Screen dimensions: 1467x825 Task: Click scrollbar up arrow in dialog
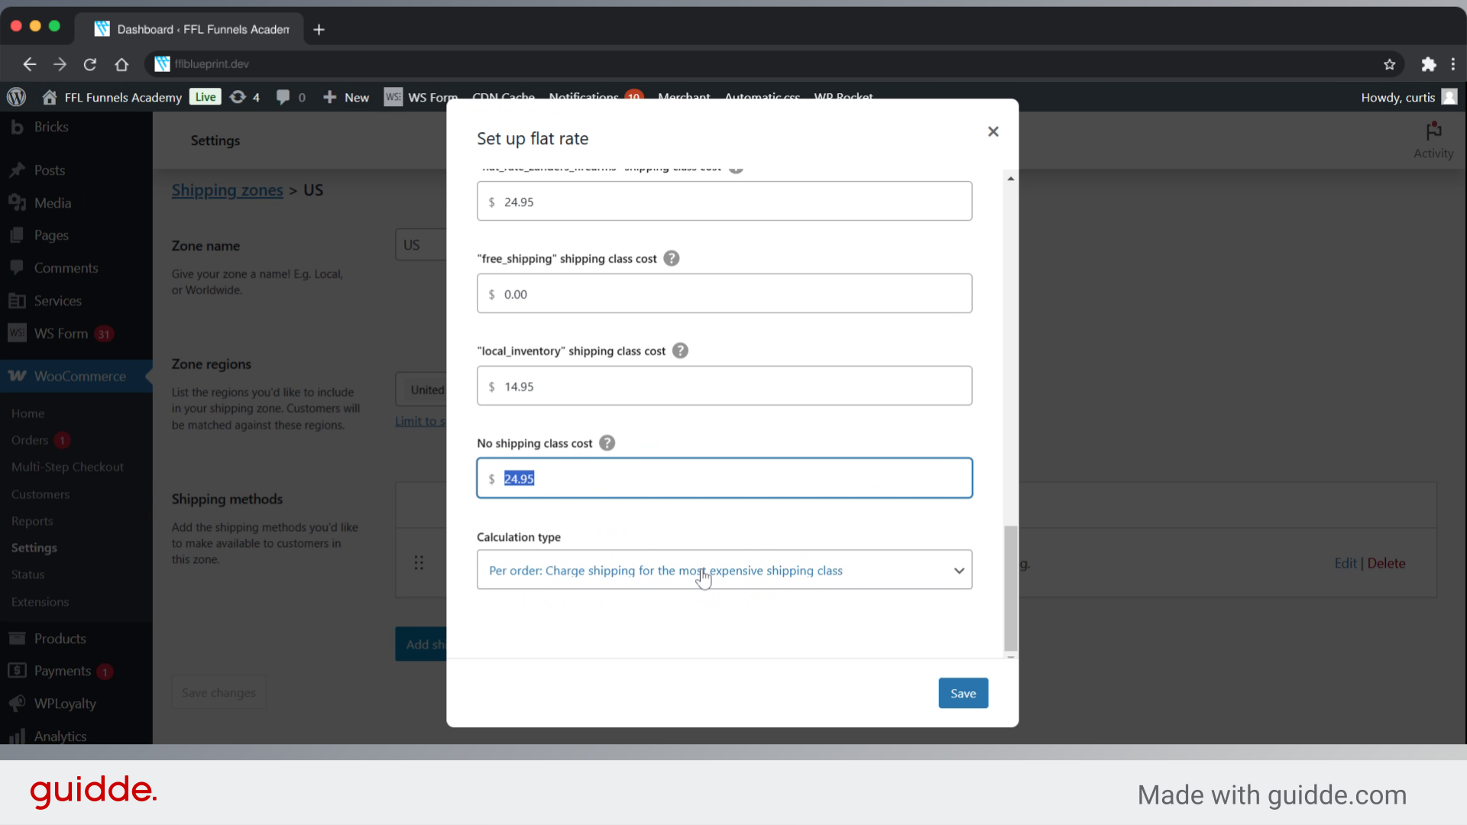point(1011,179)
